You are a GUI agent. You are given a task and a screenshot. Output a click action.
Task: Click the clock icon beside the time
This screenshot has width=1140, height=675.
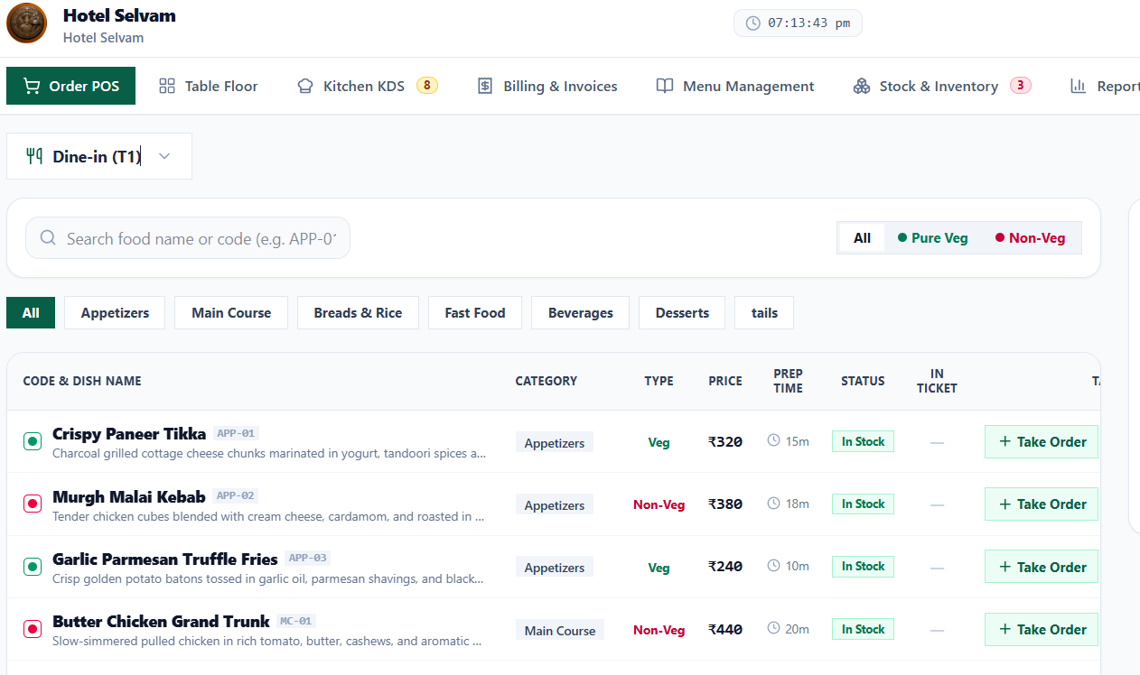click(x=752, y=23)
